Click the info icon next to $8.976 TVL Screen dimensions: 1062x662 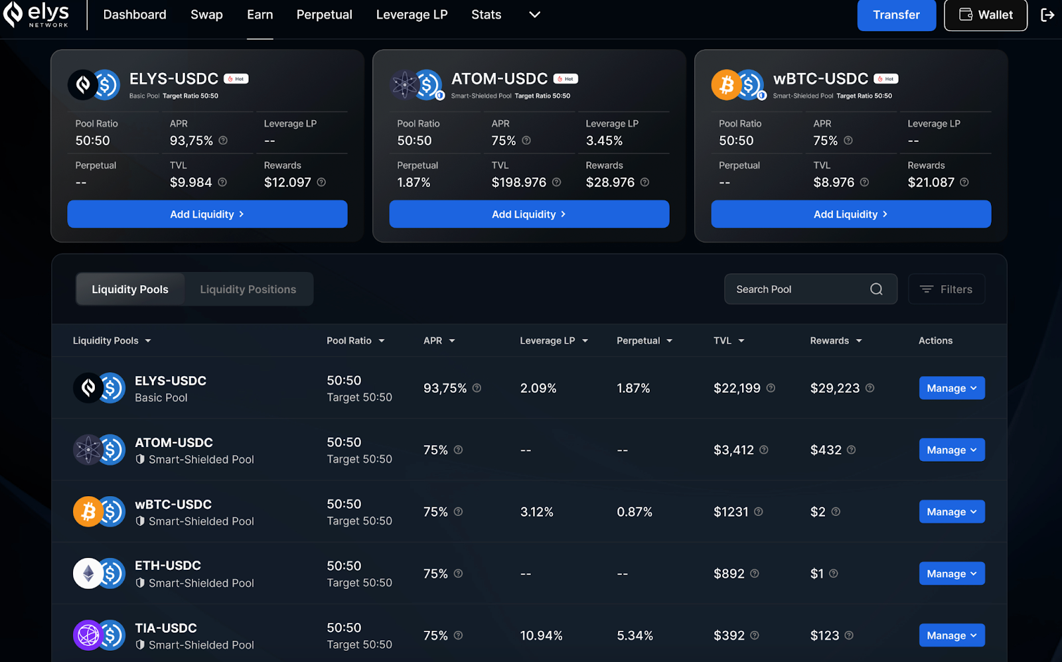864,182
